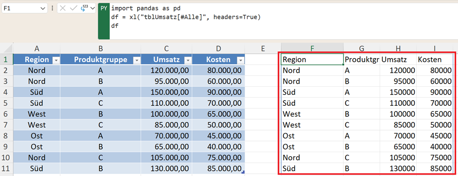This screenshot has width=458, height=176.
Task: Click the table resize handle at D11
Action: pos(243,172)
